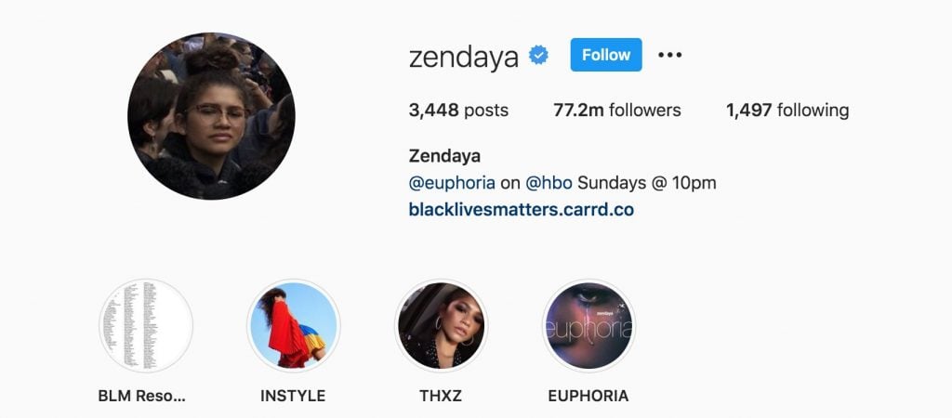This screenshot has width=952, height=418.
Task: Click the bold Zendaya display name
Action: [x=444, y=156]
